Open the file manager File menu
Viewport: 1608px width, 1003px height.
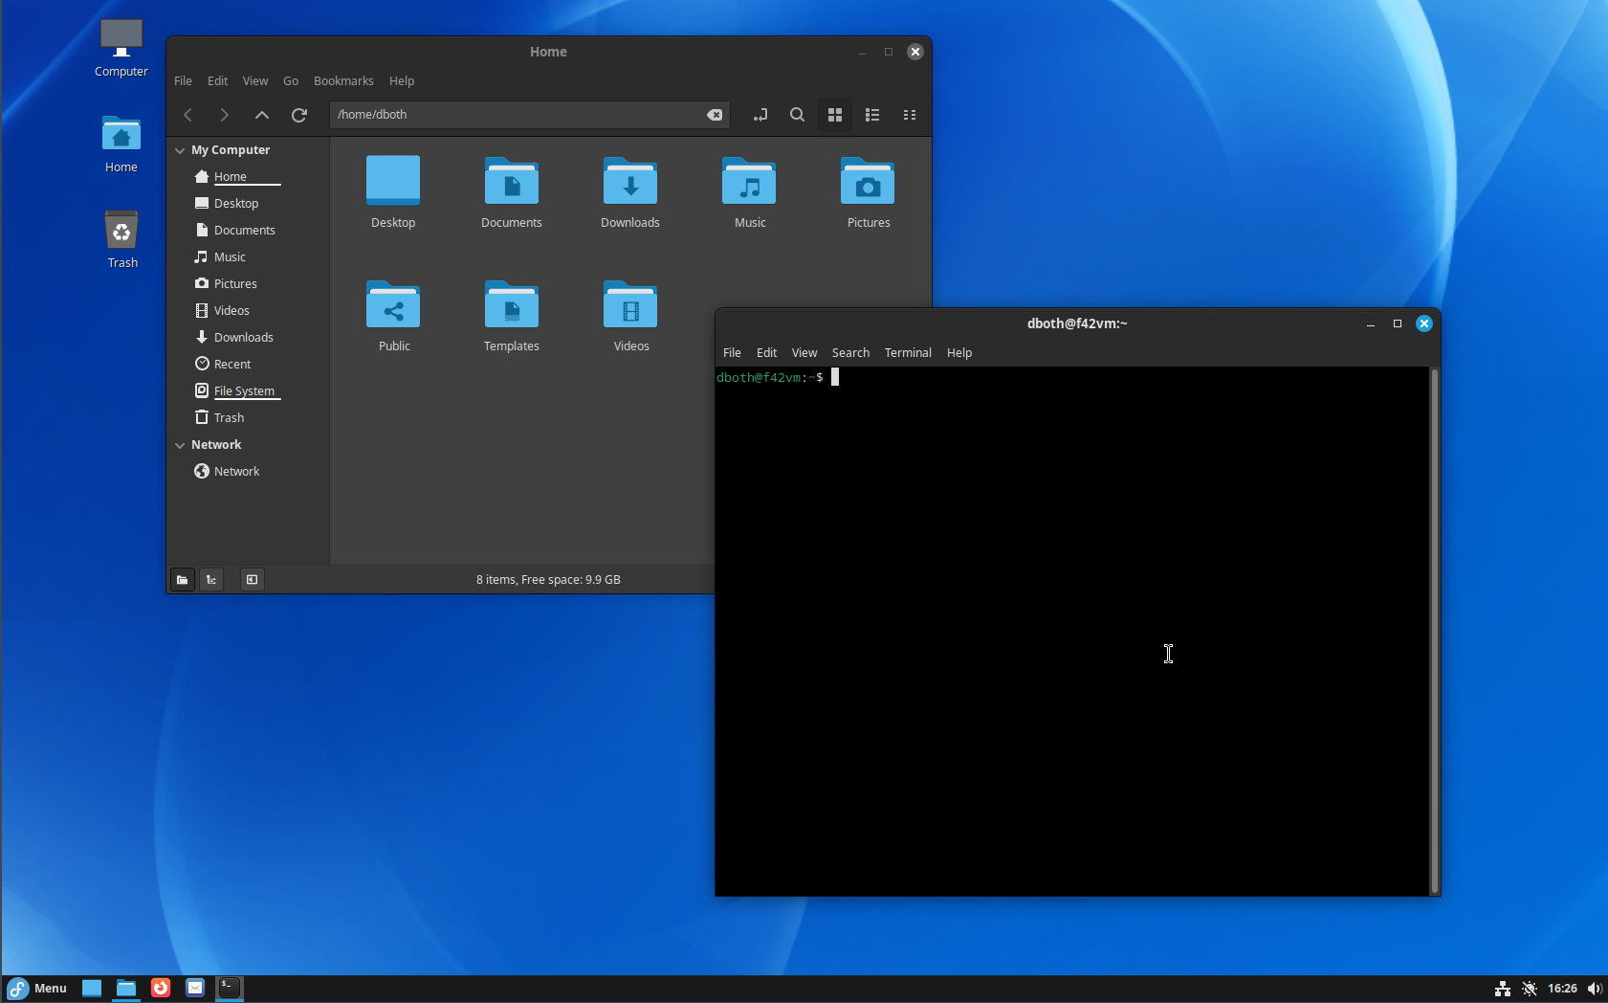click(183, 81)
